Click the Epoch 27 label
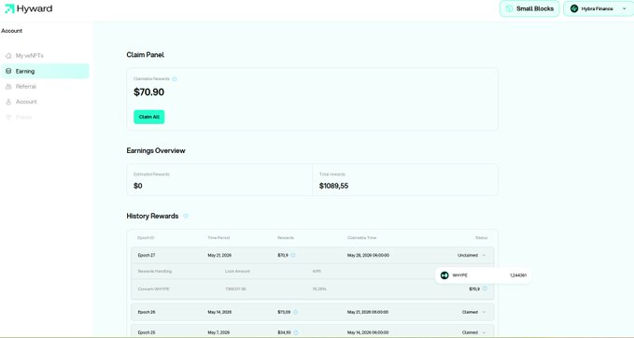Image resolution: width=634 pixels, height=338 pixels. click(147, 256)
